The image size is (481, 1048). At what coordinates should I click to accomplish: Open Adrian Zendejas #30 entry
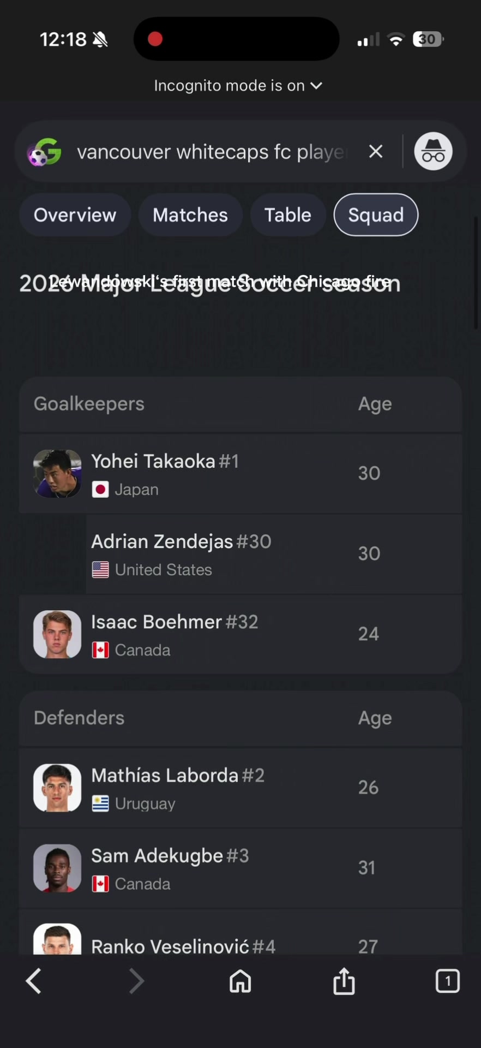(240, 554)
